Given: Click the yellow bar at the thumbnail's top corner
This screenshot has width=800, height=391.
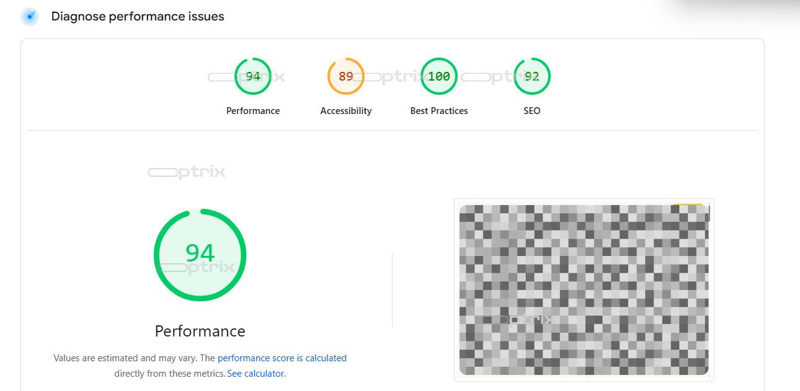Looking at the screenshot, I should (x=688, y=204).
